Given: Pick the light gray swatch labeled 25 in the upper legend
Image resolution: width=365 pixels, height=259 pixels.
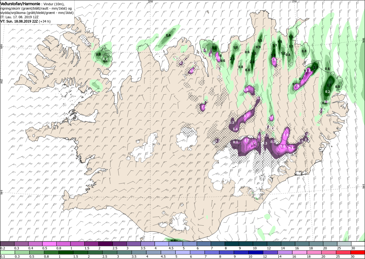Looking at the screenshot, I should click(x=344, y=244).
